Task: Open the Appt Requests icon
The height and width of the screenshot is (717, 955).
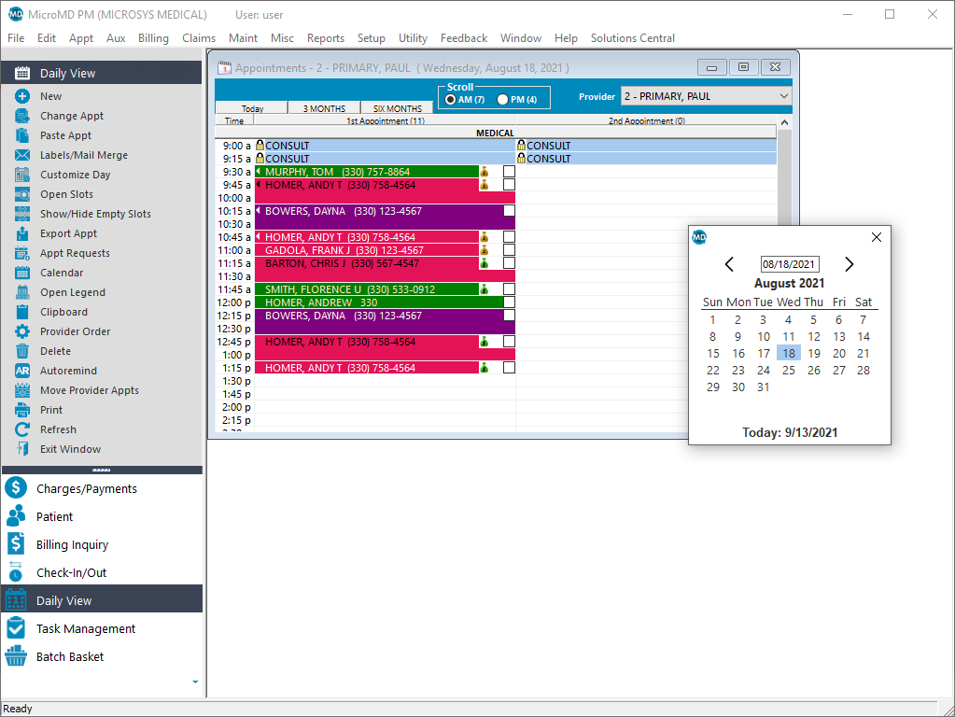Action: (22, 253)
